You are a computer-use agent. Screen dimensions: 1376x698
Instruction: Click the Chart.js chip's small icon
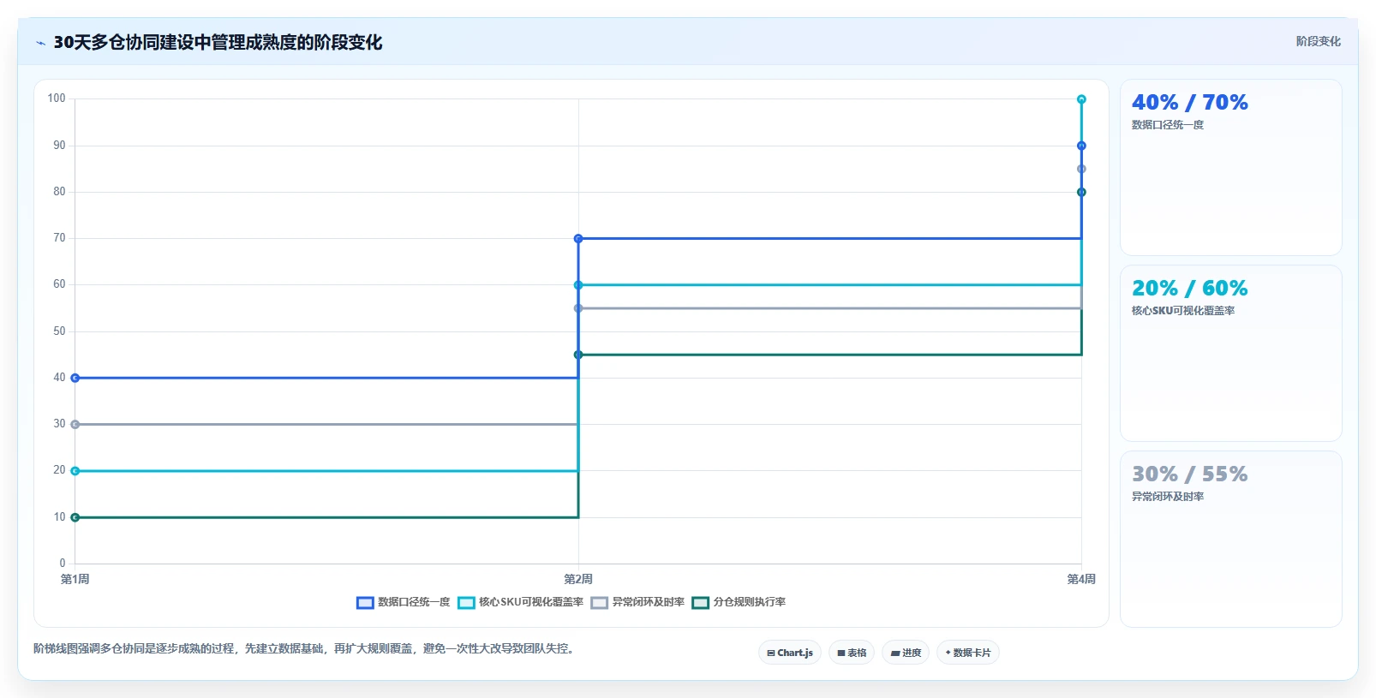[x=771, y=653]
